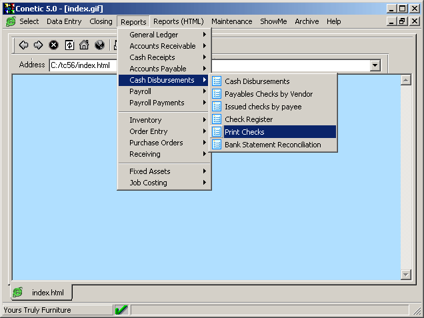The height and width of the screenshot is (318, 424).
Task: Expand the General Ledger submenu
Action: pos(163,35)
